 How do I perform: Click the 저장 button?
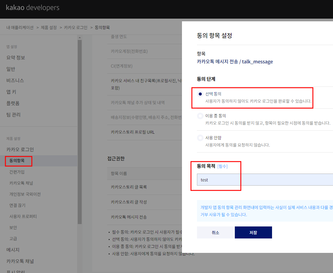pyautogui.click(x=253, y=232)
